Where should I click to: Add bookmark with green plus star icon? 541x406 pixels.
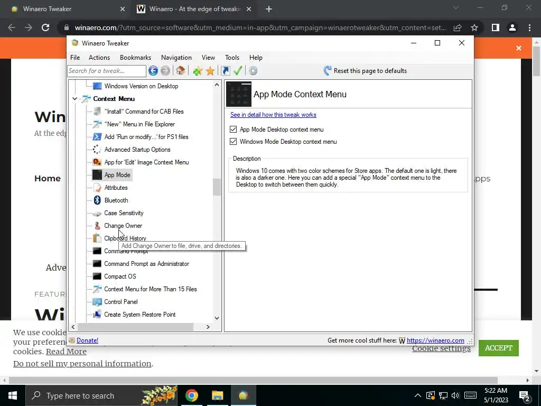(x=198, y=71)
